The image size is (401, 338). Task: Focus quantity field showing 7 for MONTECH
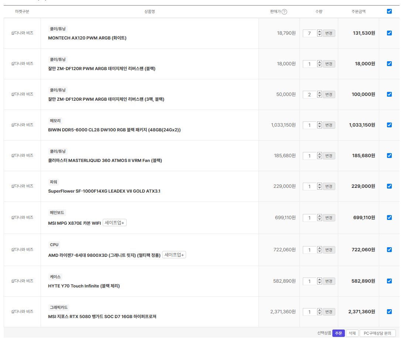coord(310,33)
